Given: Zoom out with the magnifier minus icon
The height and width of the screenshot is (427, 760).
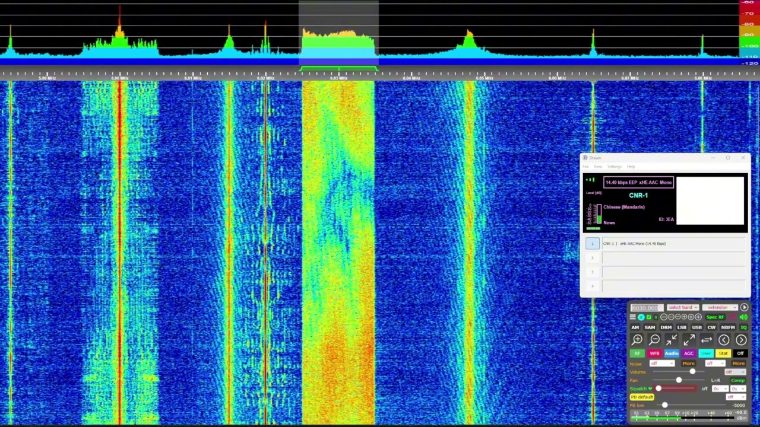Looking at the screenshot, I should click(x=654, y=340).
